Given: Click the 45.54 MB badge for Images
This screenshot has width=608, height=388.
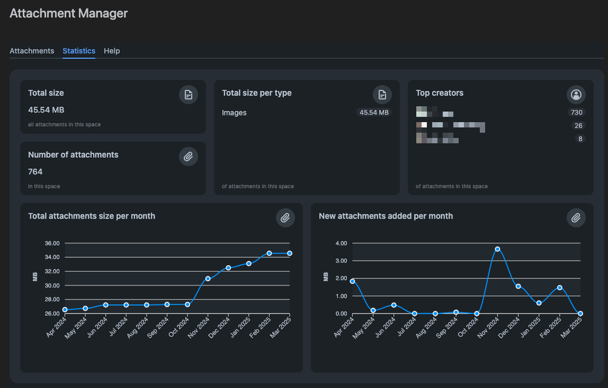Looking at the screenshot, I should point(374,112).
